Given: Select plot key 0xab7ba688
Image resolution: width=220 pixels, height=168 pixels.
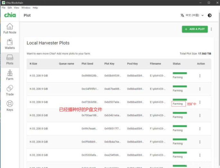Looking at the screenshot, I should (x=113, y=89).
